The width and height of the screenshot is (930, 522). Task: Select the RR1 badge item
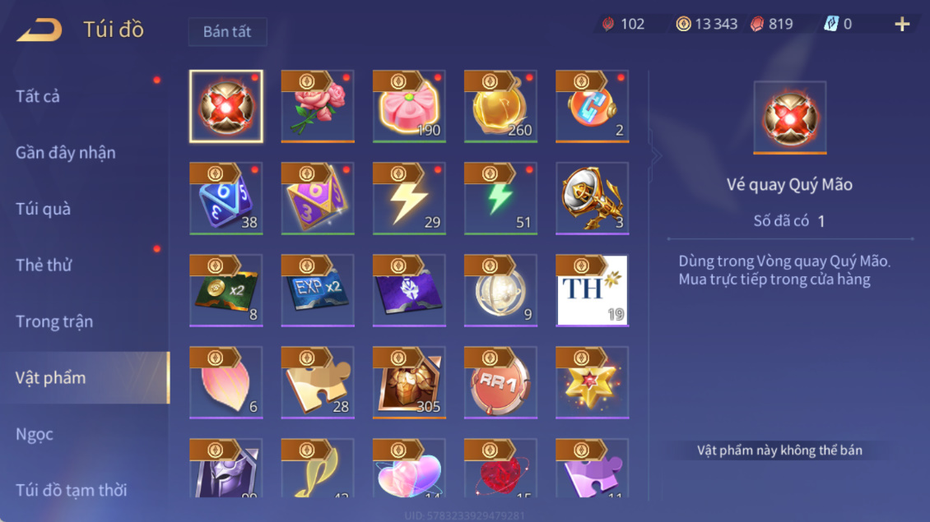click(x=500, y=383)
